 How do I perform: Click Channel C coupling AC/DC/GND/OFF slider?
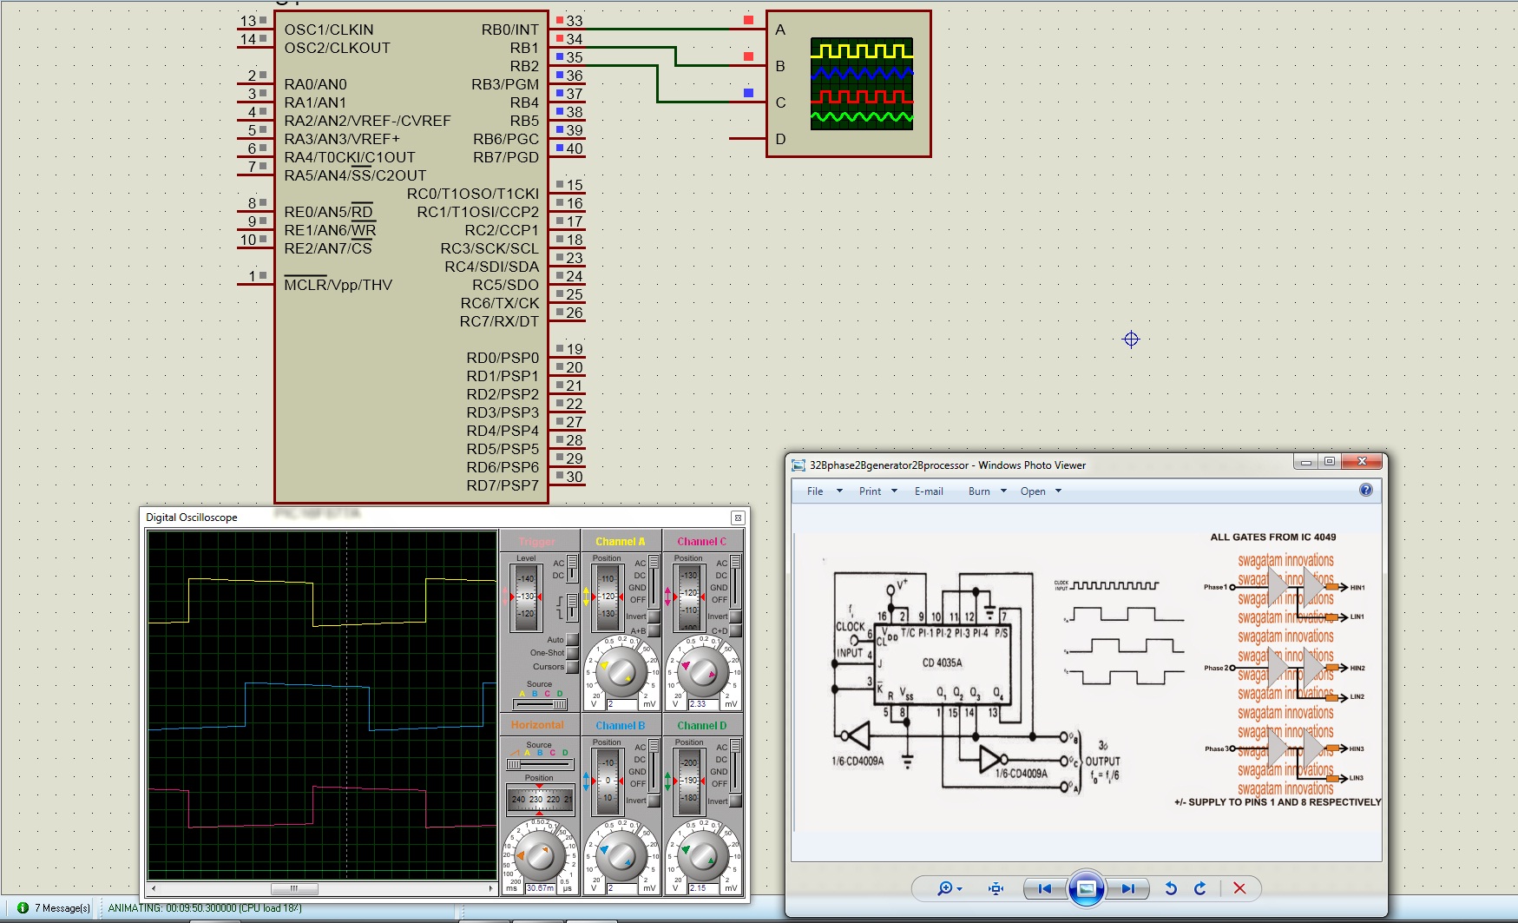pos(735,582)
